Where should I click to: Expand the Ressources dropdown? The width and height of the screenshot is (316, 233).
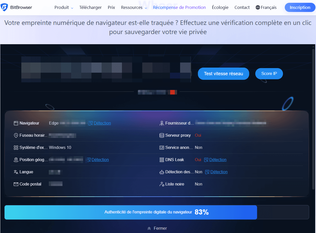[x=132, y=7]
